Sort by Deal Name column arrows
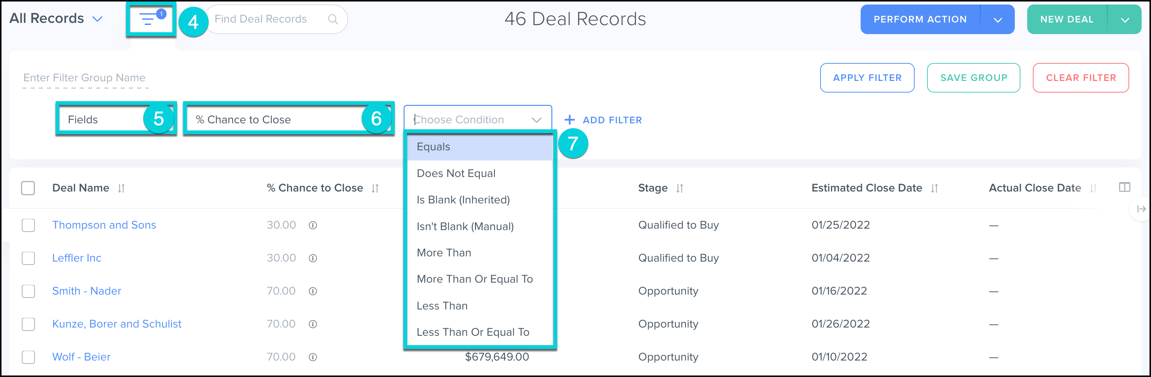This screenshot has height=377, width=1151. click(121, 188)
